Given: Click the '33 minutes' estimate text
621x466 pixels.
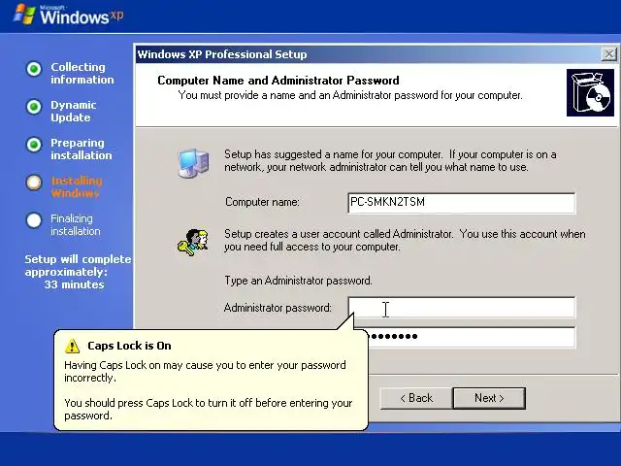Looking at the screenshot, I should pos(74,284).
